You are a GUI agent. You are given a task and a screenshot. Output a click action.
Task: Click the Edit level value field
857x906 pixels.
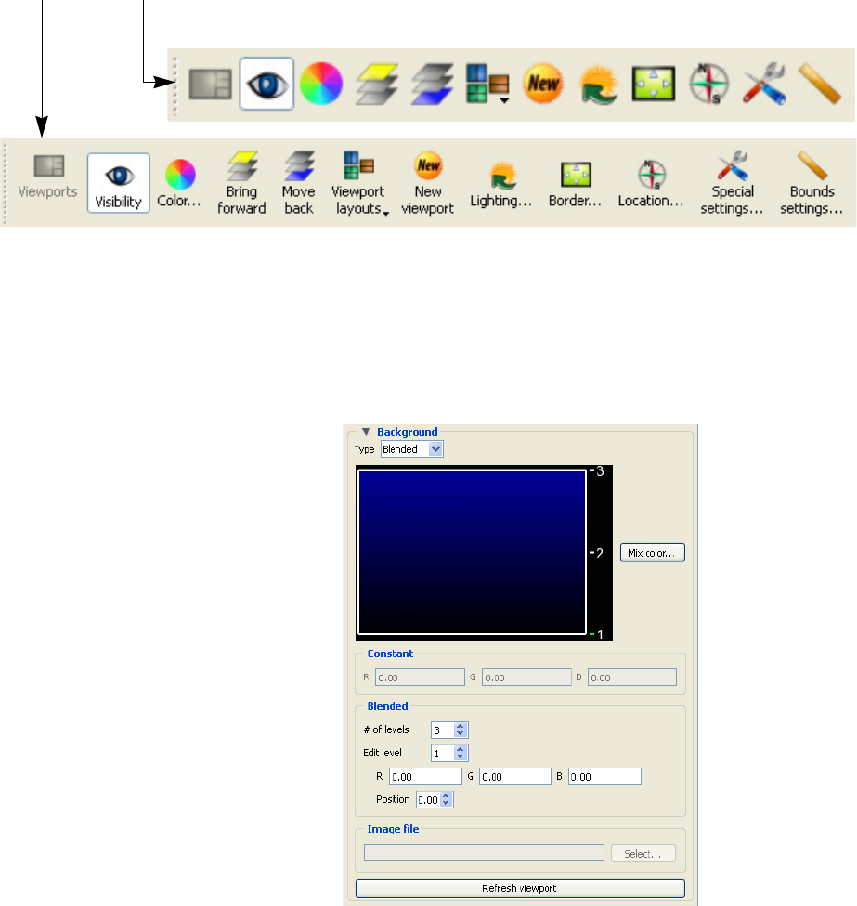point(442,754)
